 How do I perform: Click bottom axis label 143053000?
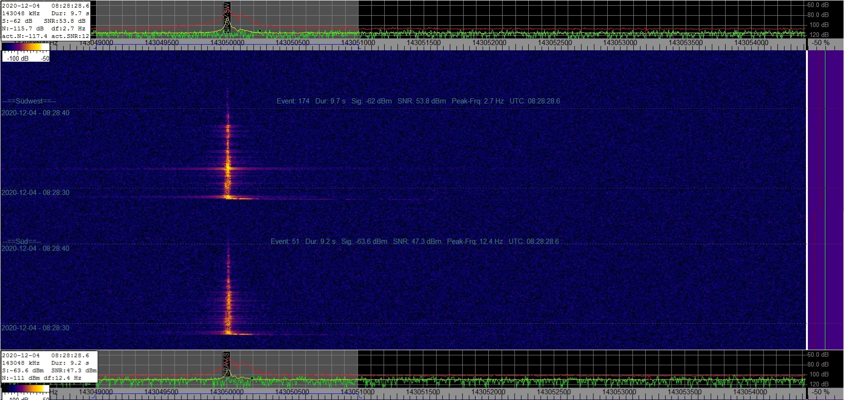click(x=619, y=392)
